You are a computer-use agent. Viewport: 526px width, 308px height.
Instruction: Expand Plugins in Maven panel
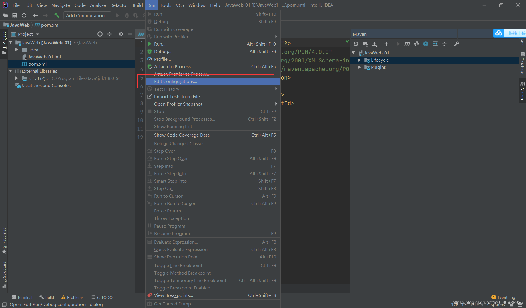tap(360, 67)
